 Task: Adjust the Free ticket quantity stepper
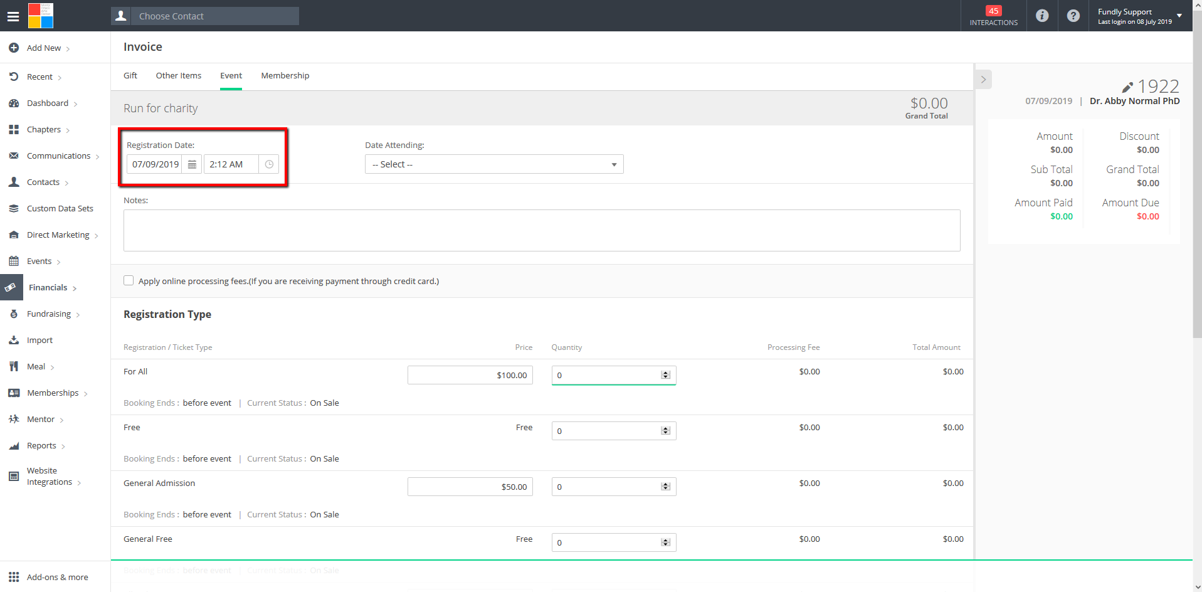click(666, 431)
